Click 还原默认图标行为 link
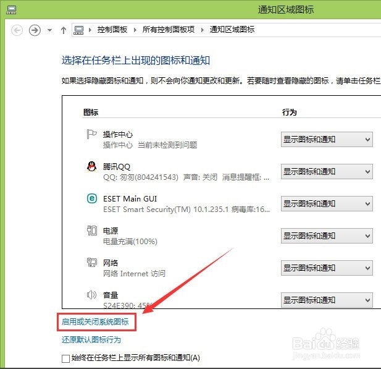 pyautogui.click(x=91, y=339)
